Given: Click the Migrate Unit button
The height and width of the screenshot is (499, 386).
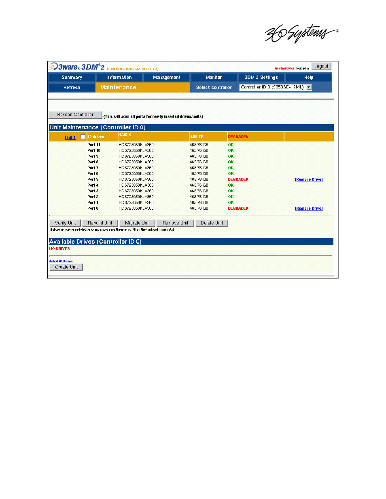Looking at the screenshot, I should (137, 223).
